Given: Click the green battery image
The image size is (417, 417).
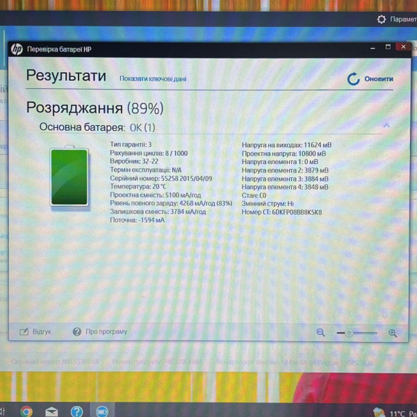Looking at the screenshot, I should tap(69, 177).
